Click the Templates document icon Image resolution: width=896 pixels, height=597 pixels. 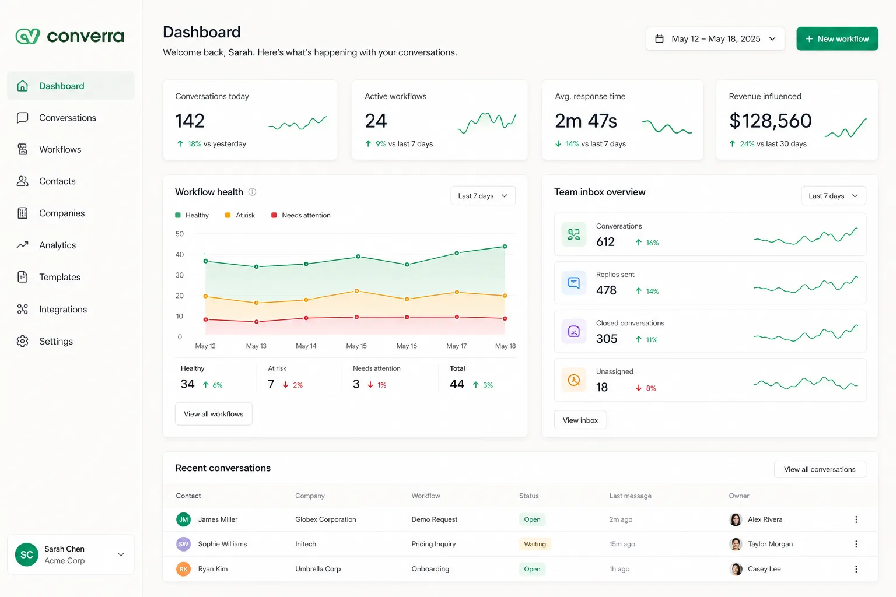pos(23,277)
